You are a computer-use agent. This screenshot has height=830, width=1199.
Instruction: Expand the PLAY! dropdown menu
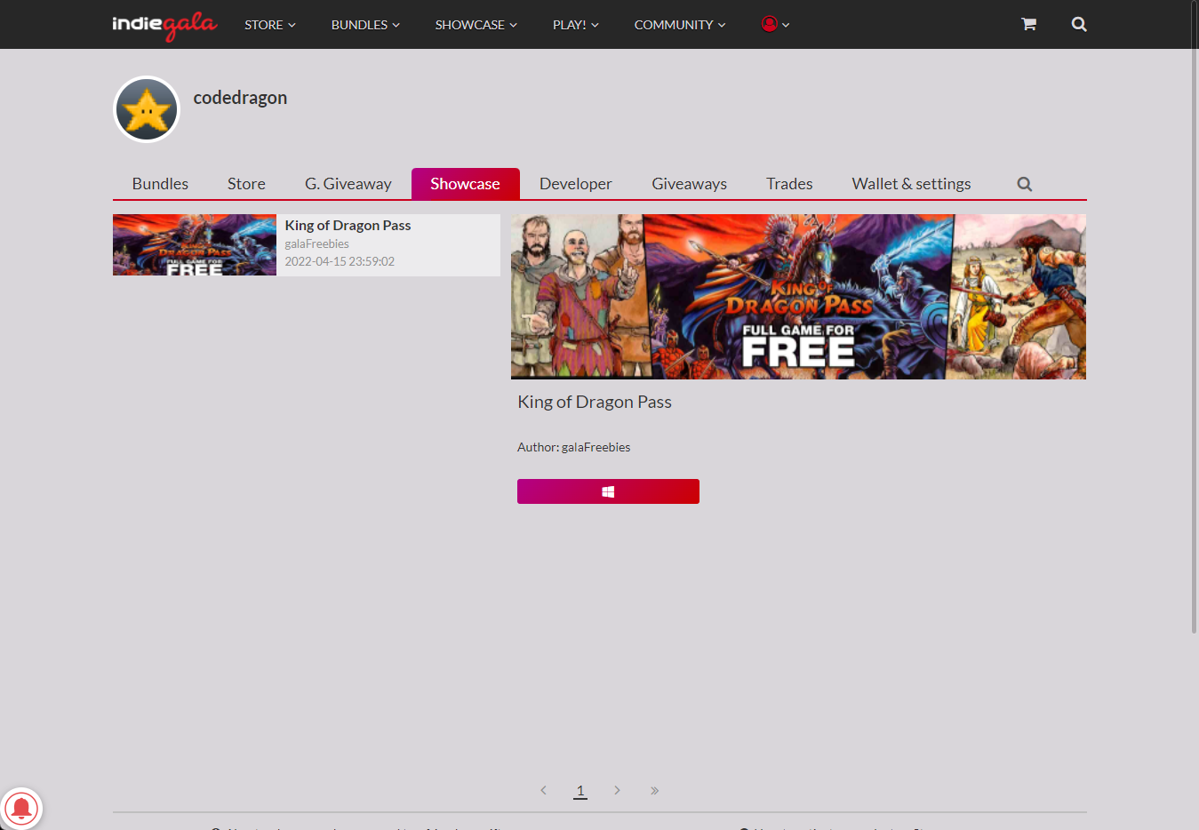pyautogui.click(x=575, y=25)
